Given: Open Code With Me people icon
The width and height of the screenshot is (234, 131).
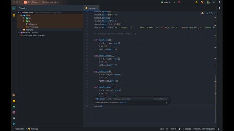Looking at the screenshot, I should (x=197, y=2).
